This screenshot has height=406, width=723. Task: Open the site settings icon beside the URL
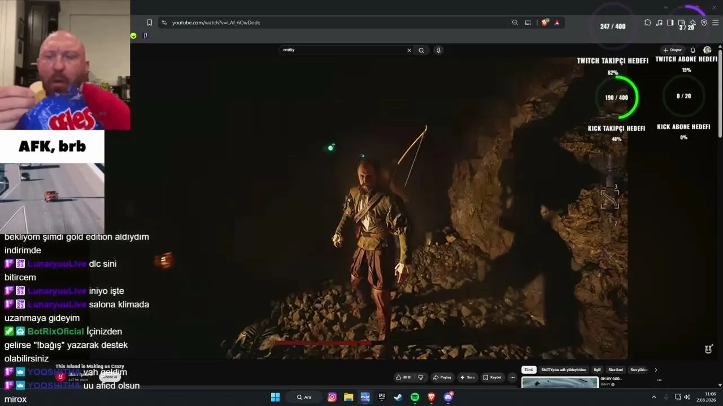164,23
